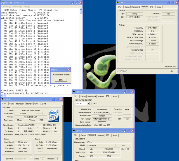
Task: Switch to Cache tab in Memory window
Action: (x=127, y=7)
